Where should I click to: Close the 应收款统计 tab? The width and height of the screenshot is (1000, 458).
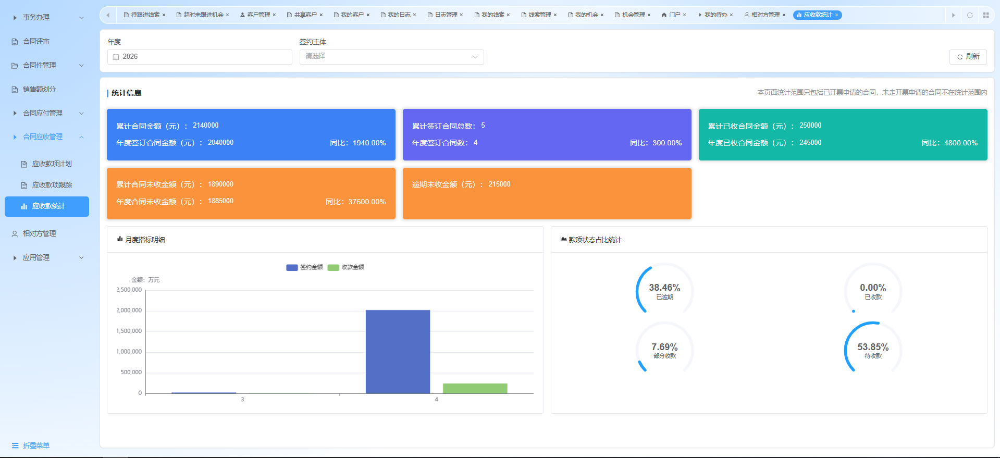pyautogui.click(x=836, y=15)
